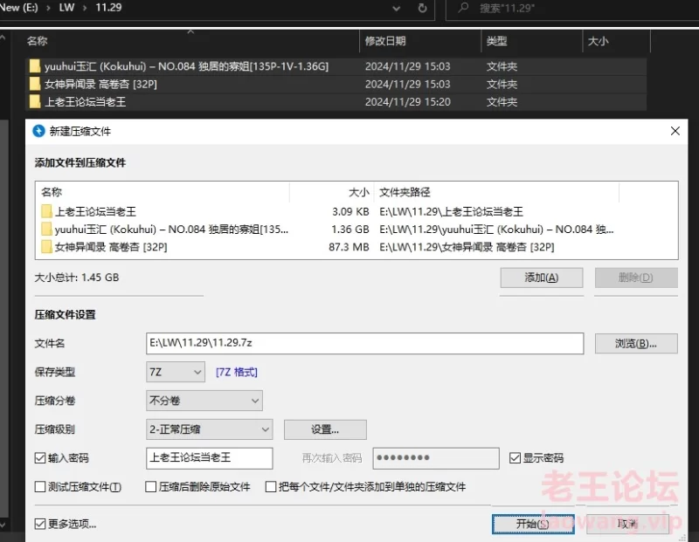Click path E:\LW\11.29\上老王论坛当老王
This screenshot has height=542, width=699.
pyautogui.click(x=451, y=211)
